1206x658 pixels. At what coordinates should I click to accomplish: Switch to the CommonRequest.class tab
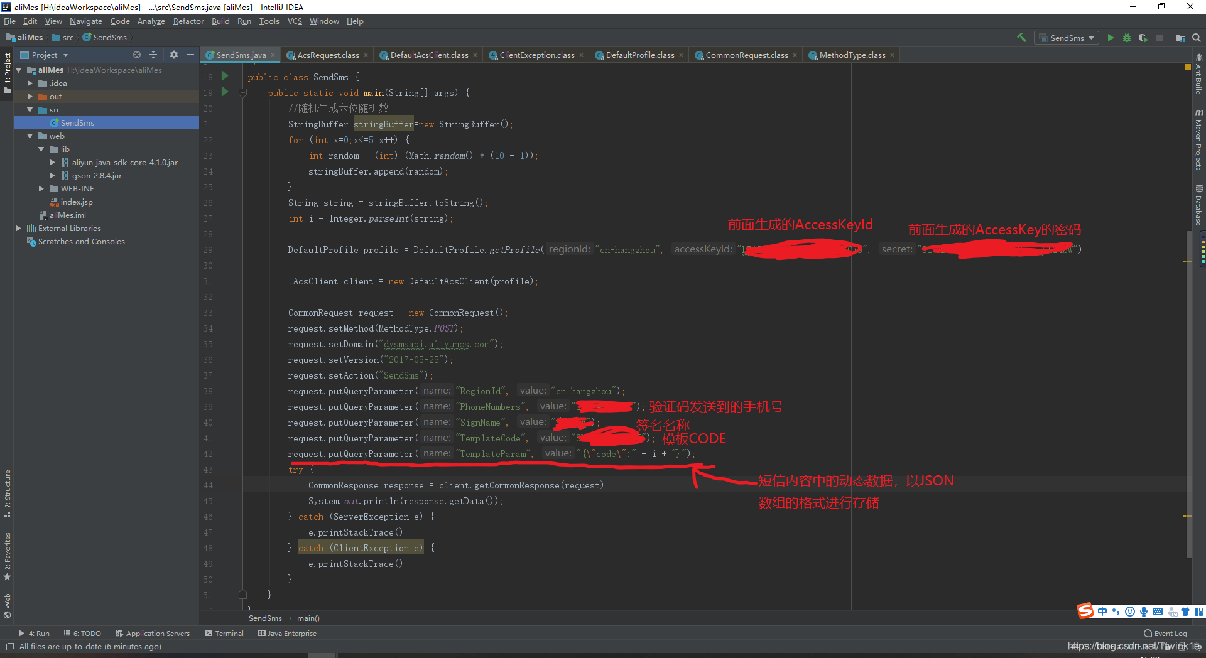pyautogui.click(x=746, y=55)
